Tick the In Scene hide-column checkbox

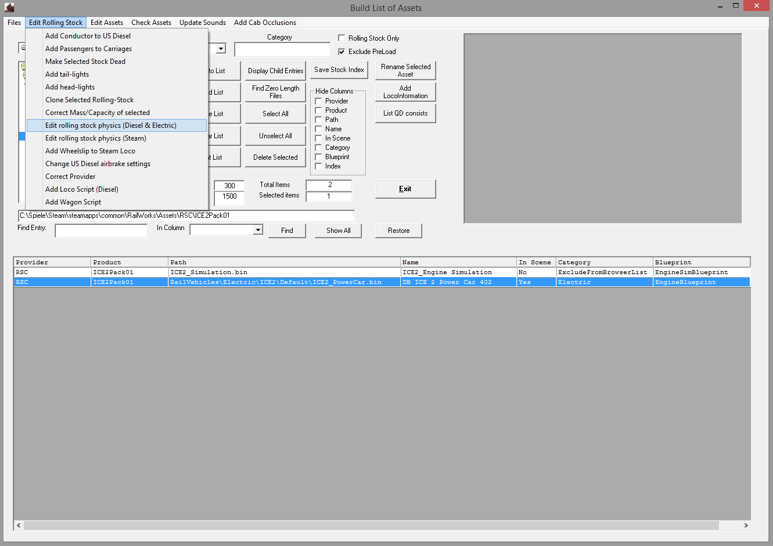(x=318, y=138)
